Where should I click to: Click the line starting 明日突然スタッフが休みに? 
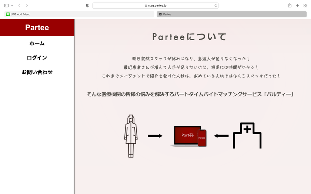[191, 59]
